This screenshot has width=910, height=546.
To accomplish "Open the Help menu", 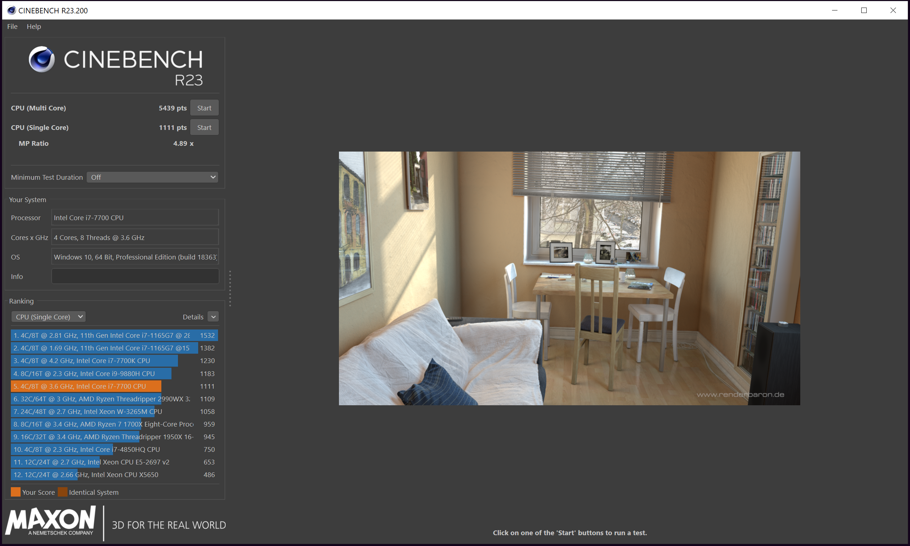I will [34, 26].
